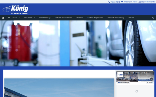
Task: Open the search magnifier icon
Action: (x=153, y=18)
